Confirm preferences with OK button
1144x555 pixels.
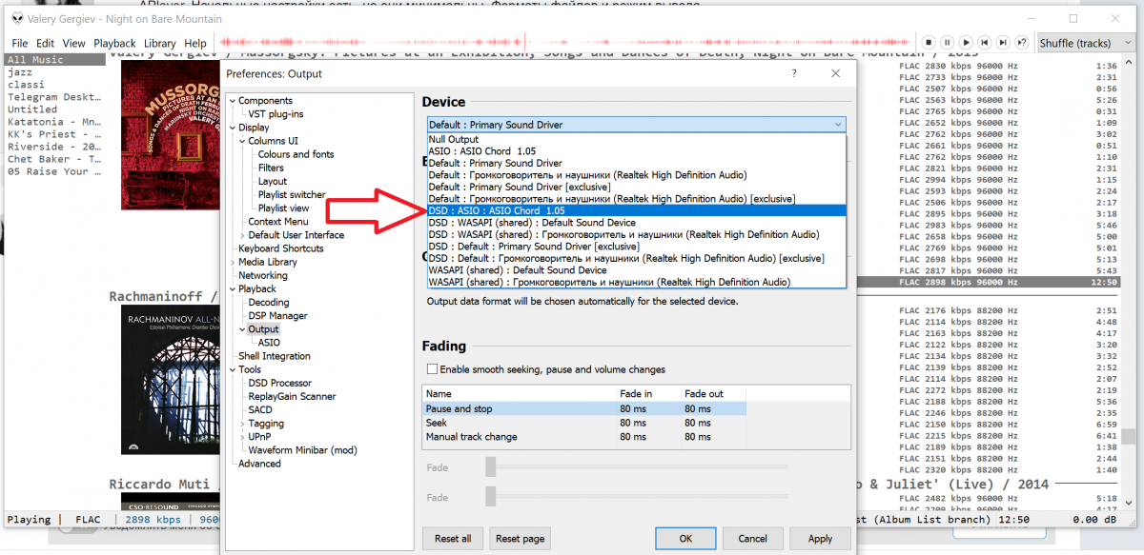pos(685,539)
